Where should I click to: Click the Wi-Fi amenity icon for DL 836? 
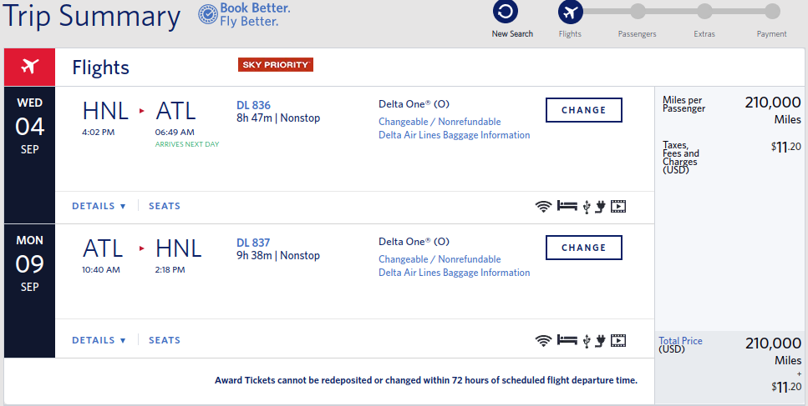(544, 206)
